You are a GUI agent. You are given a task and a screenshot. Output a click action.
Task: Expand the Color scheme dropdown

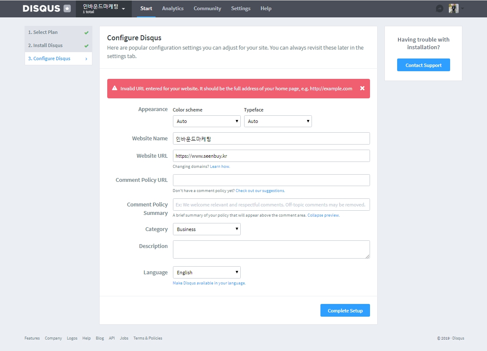tap(206, 121)
